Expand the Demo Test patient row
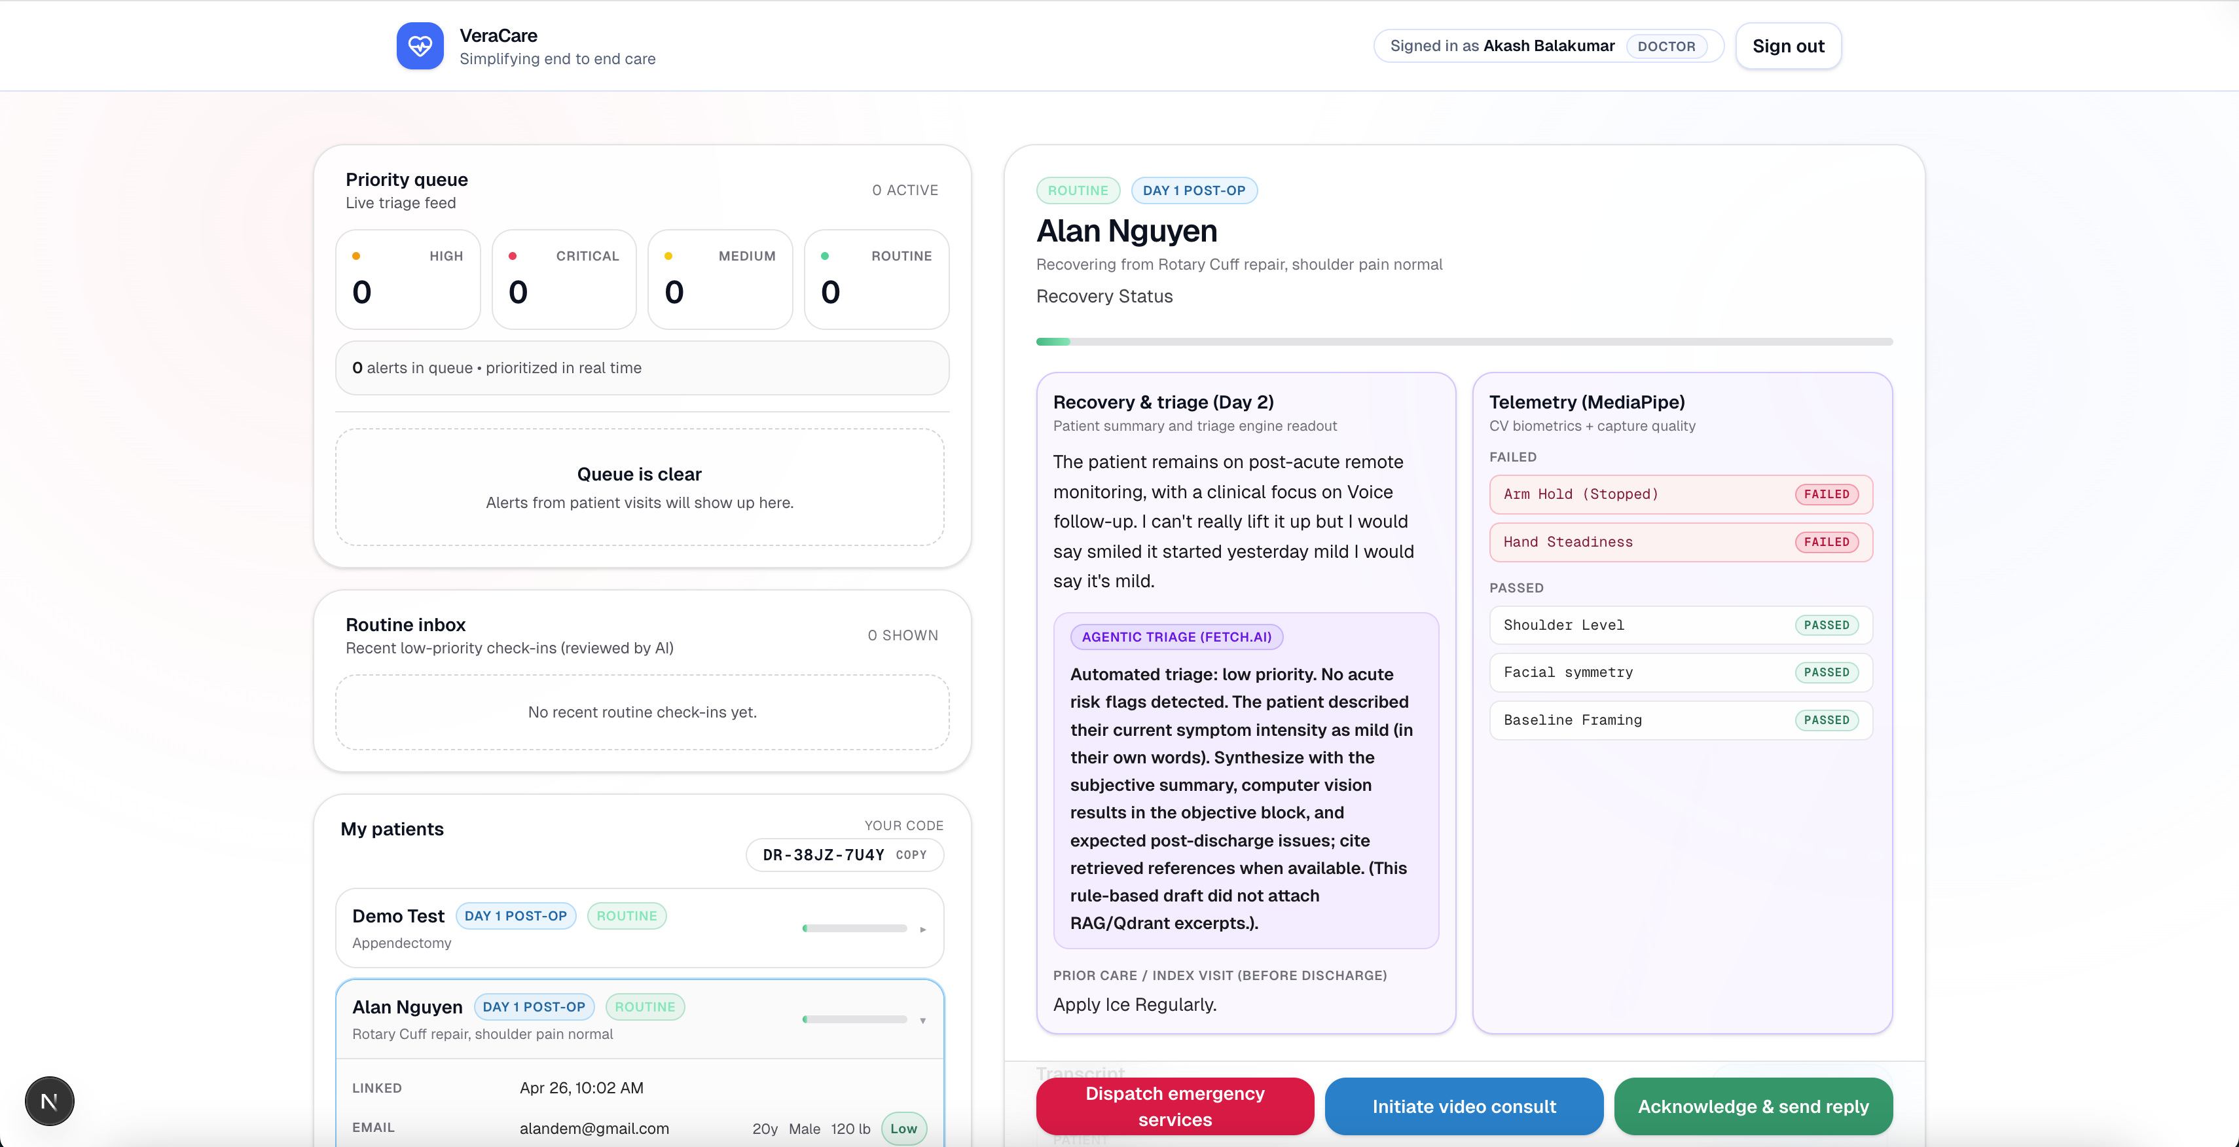Image resolution: width=2239 pixels, height=1147 pixels. 922,929
